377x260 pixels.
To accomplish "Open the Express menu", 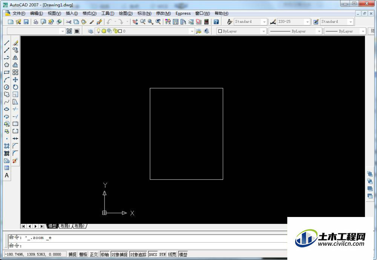I will pos(183,13).
